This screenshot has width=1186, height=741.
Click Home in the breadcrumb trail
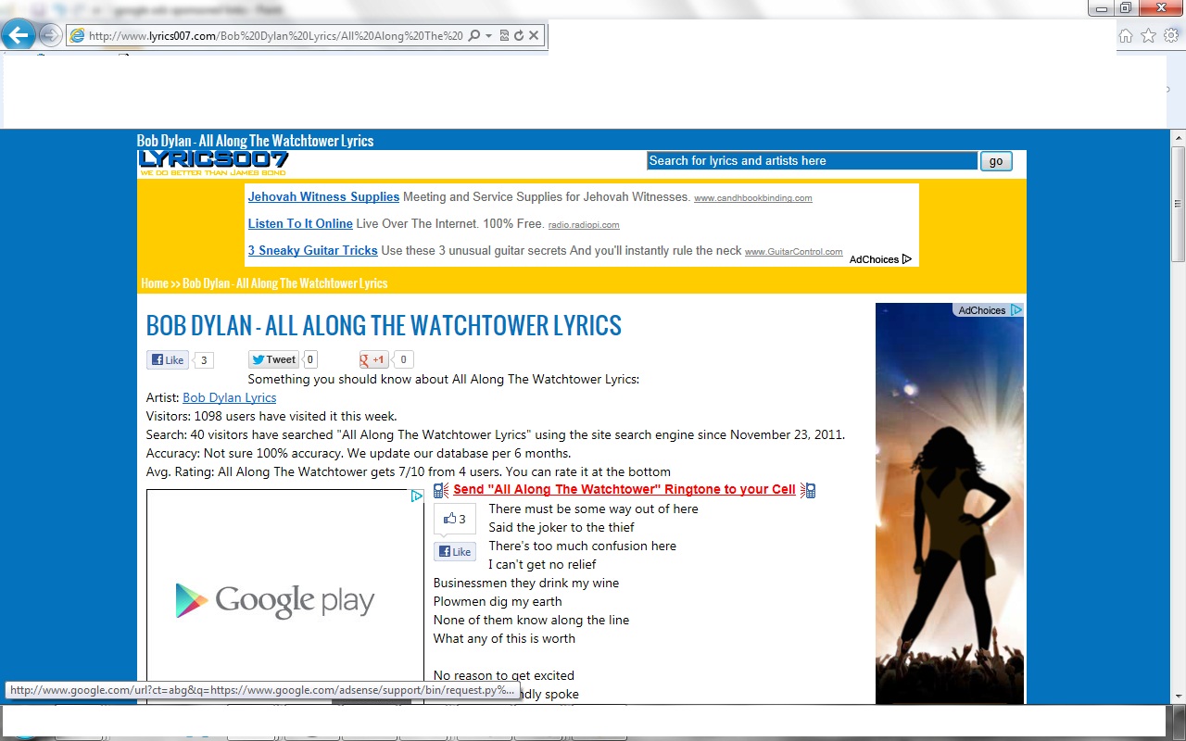pos(154,283)
